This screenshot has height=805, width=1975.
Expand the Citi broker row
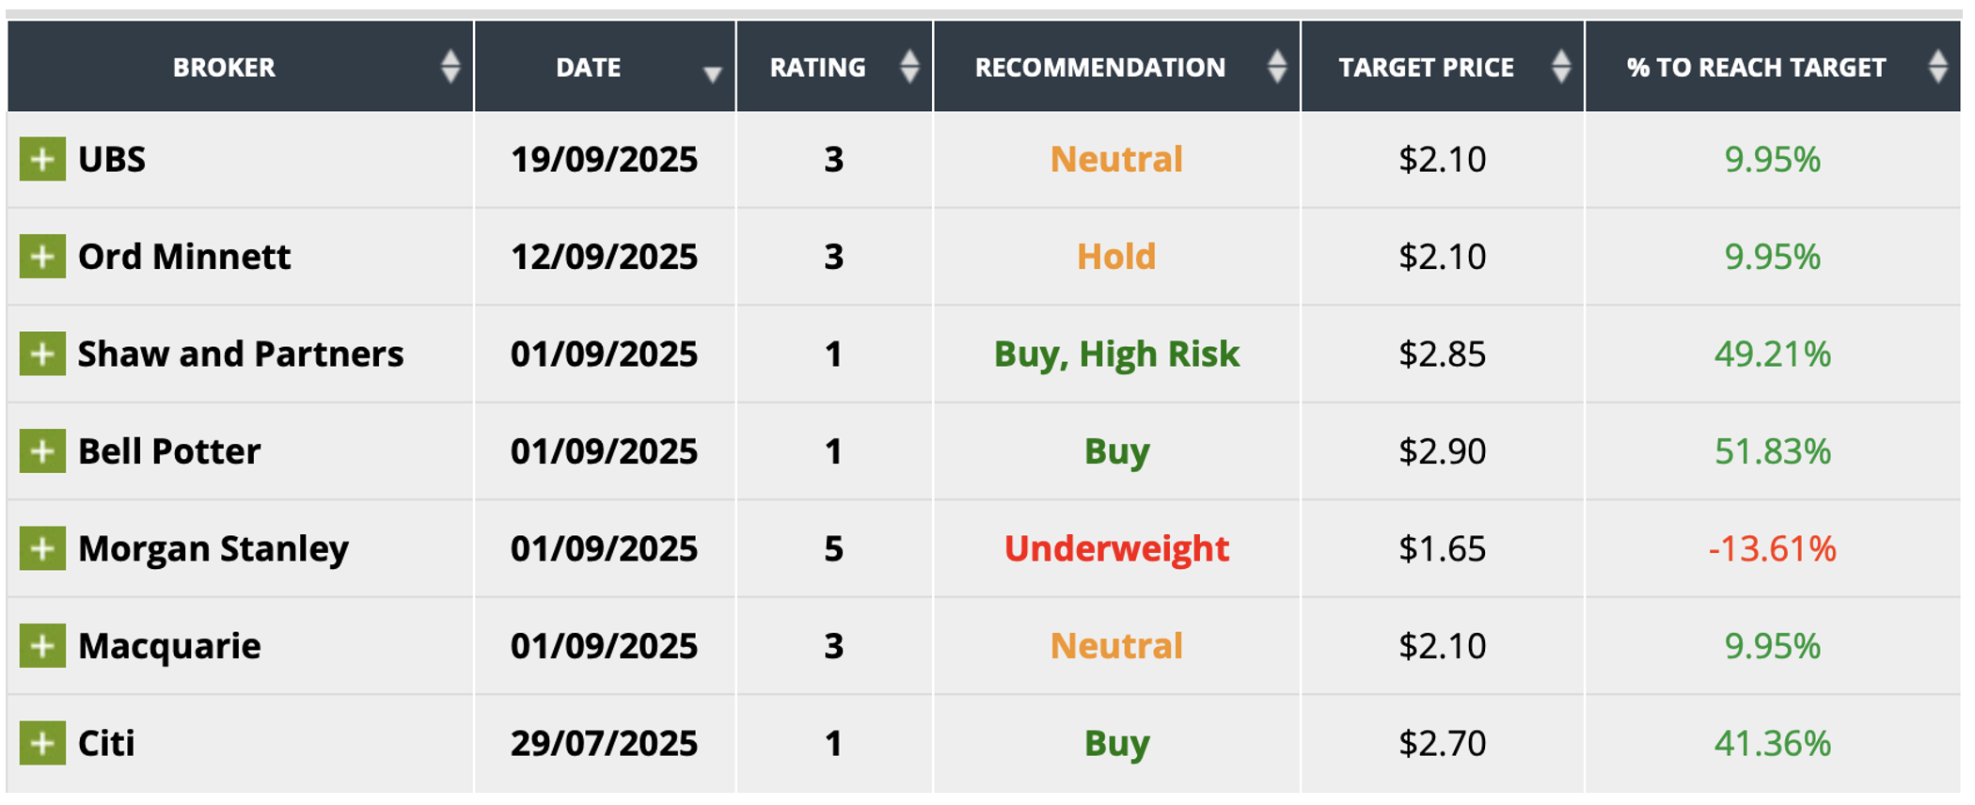coord(42,743)
